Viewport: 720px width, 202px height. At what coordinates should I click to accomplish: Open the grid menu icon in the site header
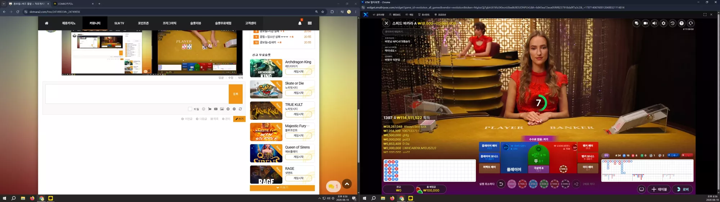tap(310, 23)
